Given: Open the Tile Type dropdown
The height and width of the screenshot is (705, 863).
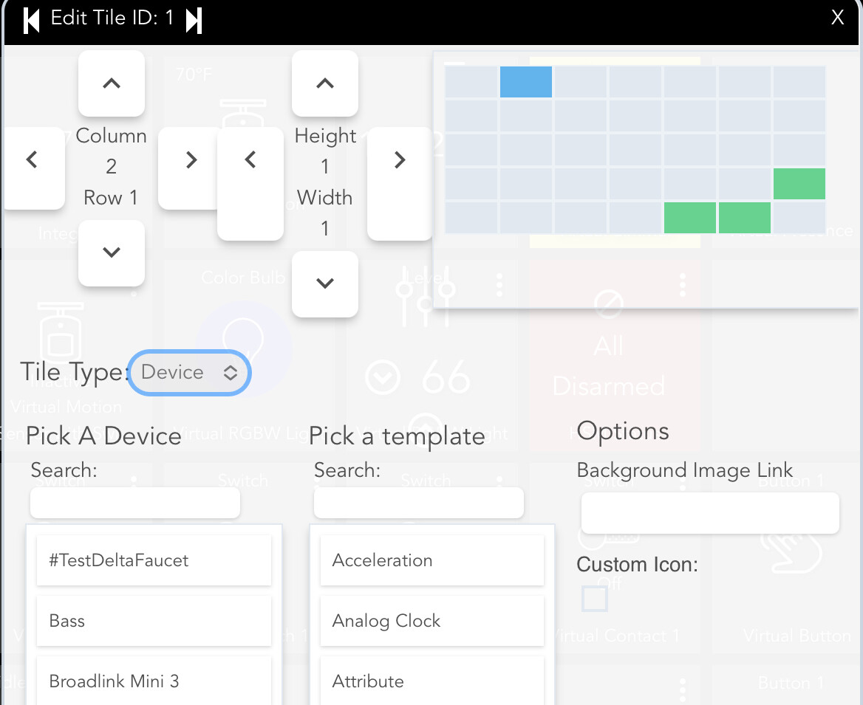Looking at the screenshot, I should click(x=189, y=373).
